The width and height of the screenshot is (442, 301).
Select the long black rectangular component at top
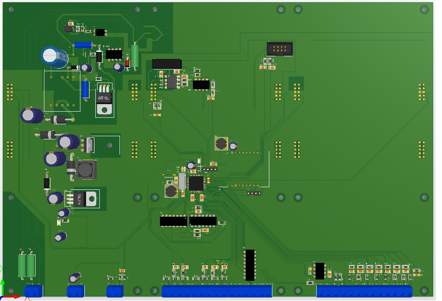pyautogui.click(x=167, y=64)
